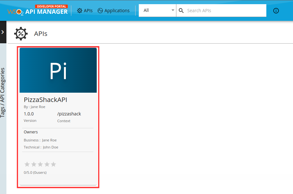The height and width of the screenshot is (194, 293).
Task: Rate API with fourth star
Action: point(47,164)
